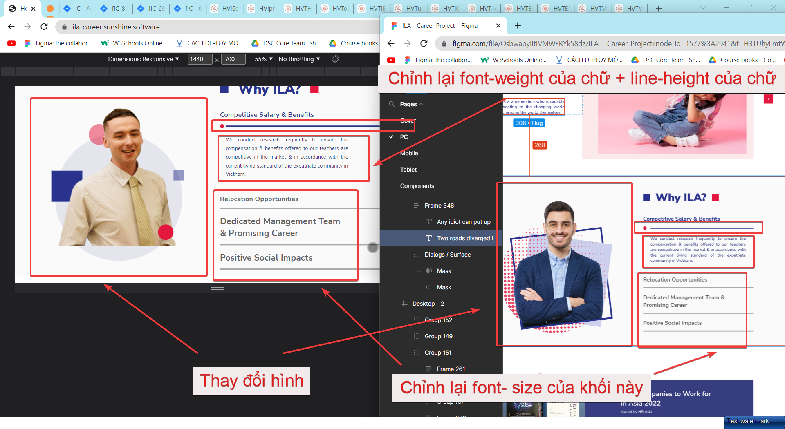785x429 pixels.
Task: Select the 'Two roads diverged' text layer
Action: point(441,238)
